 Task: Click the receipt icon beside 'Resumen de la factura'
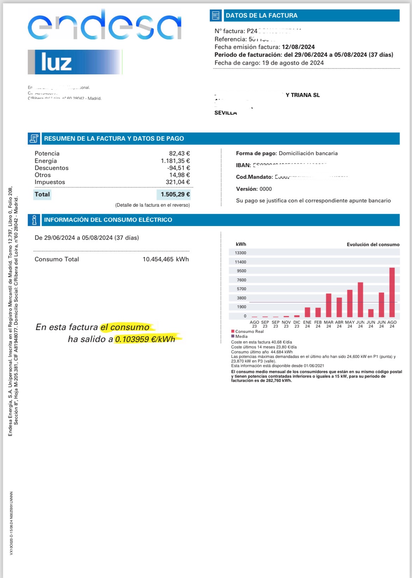click(34, 139)
